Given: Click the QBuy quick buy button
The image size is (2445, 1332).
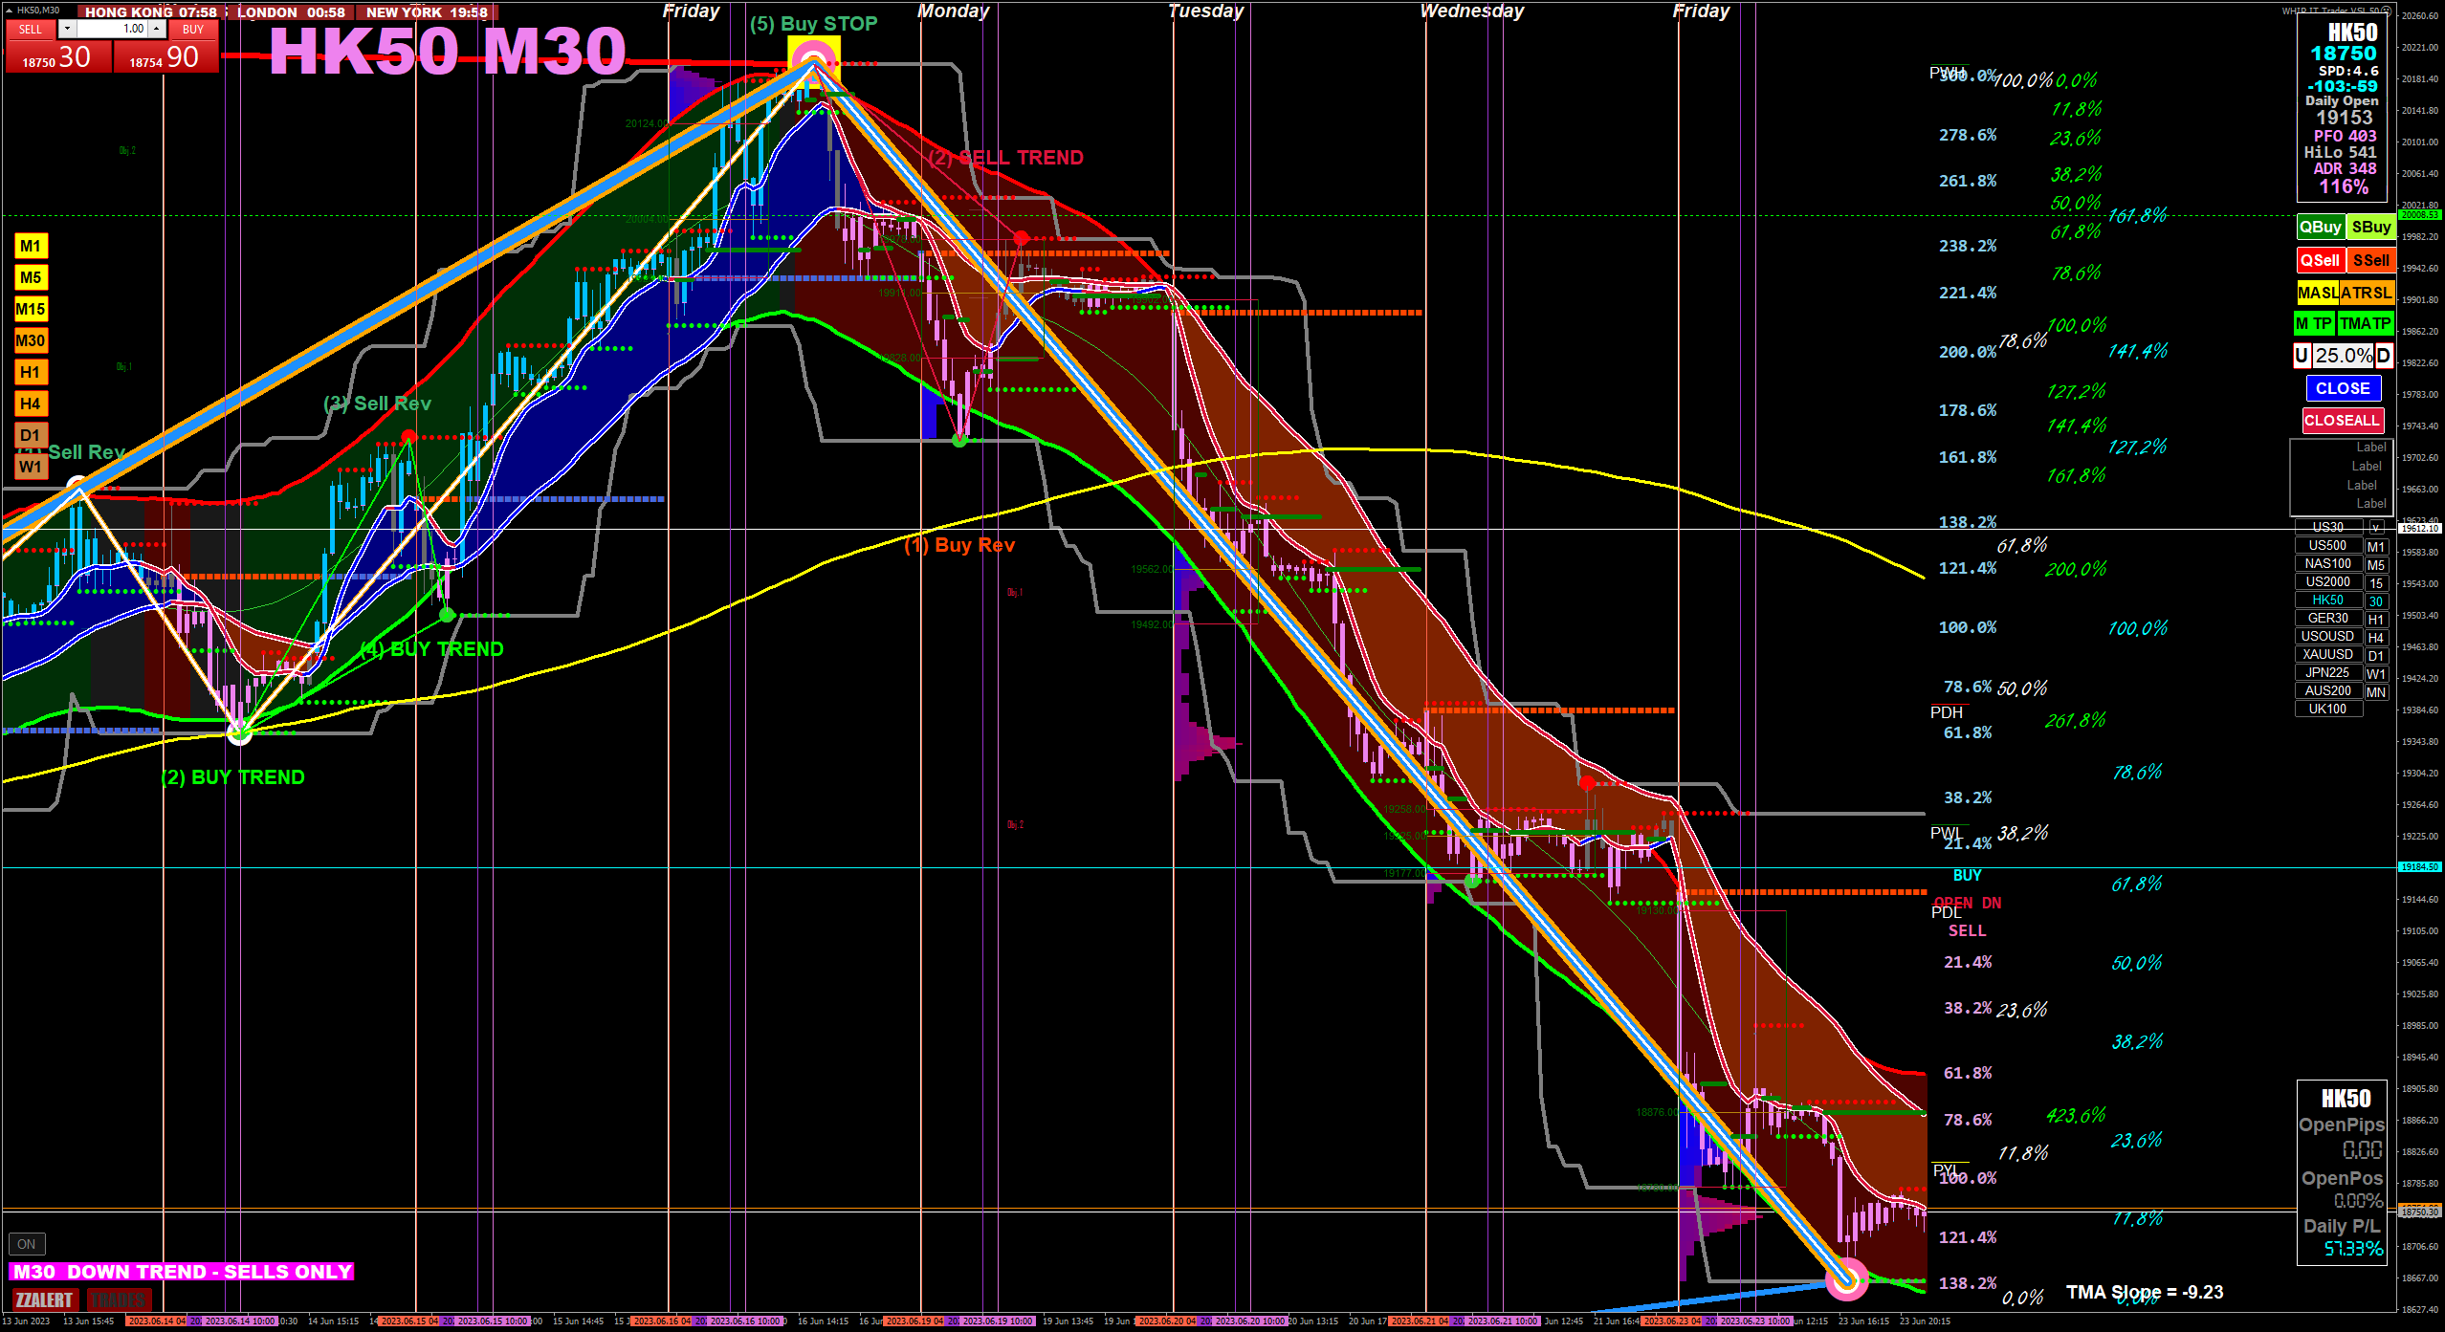Looking at the screenshot, I should click(2320, 228).
